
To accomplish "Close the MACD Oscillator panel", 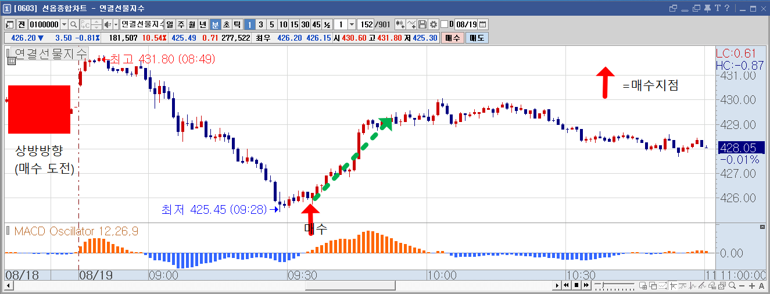I will [762, 226].
